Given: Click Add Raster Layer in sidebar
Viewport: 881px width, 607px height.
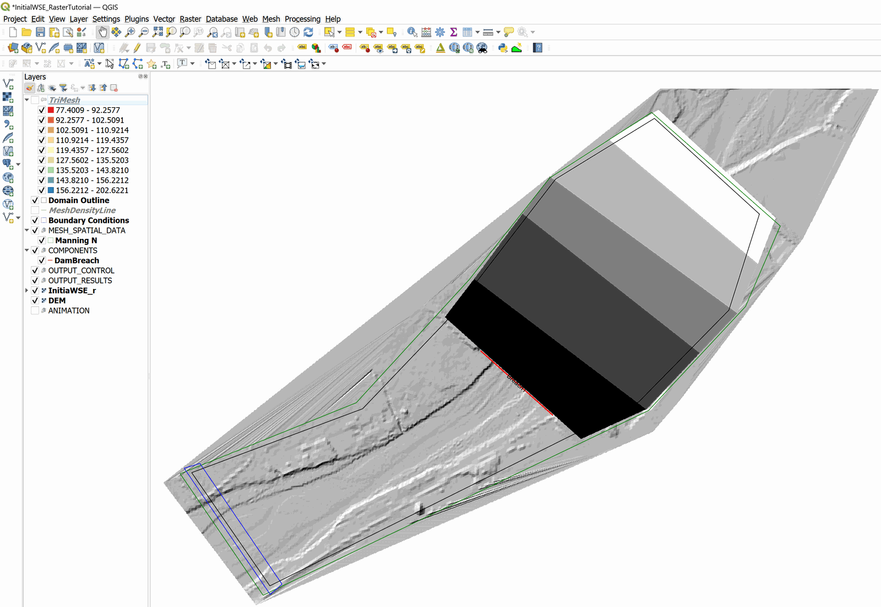Looking at the screenshot, I should (x=8, y=97).
